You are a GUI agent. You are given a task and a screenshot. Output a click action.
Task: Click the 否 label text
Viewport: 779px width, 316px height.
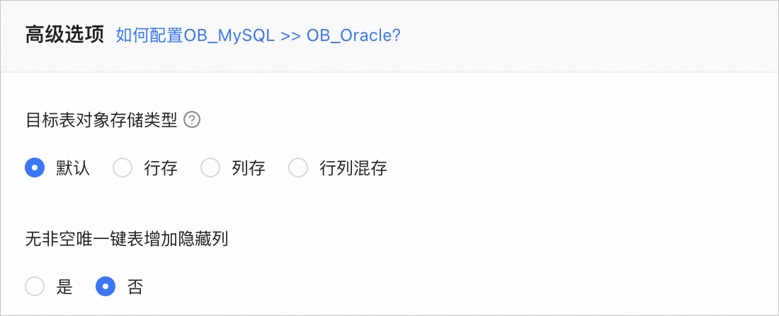point(135,287)
